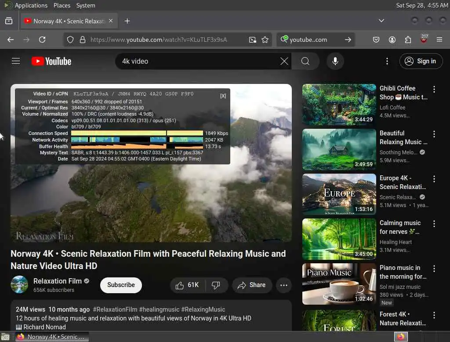
Task: Open more actions ellipsis under video
Action: click(x=284, y=285)
